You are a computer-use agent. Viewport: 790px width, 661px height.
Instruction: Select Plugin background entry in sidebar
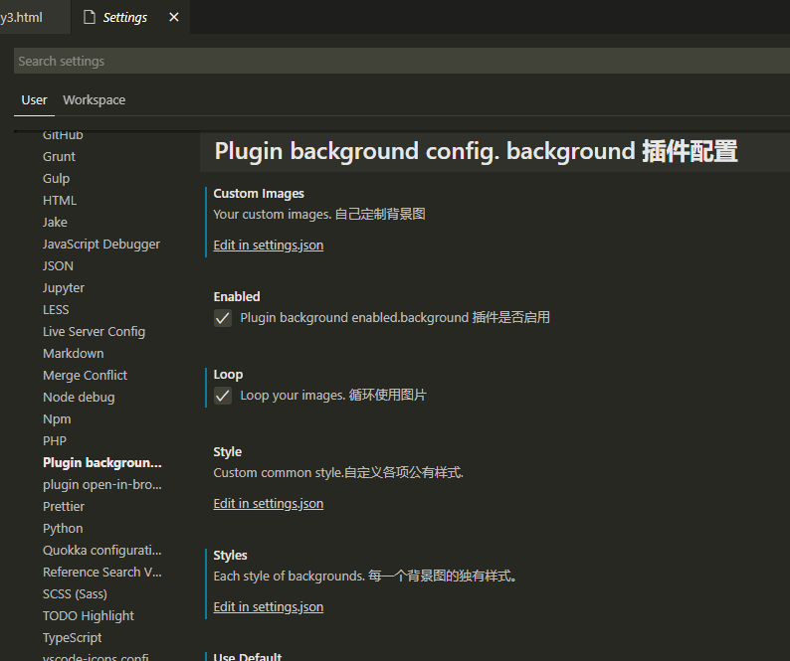tap(102, 462)
